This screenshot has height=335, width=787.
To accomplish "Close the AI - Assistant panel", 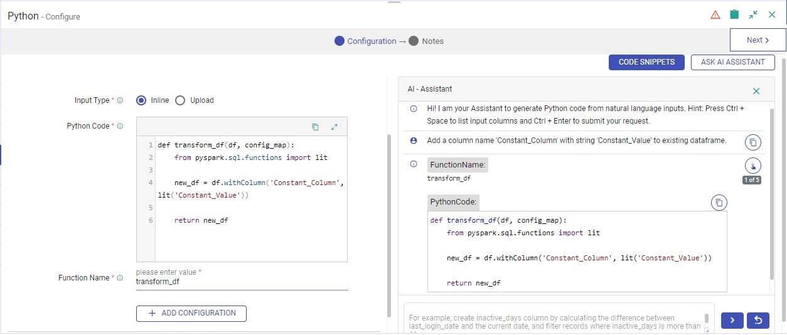I will pos(756,91).
